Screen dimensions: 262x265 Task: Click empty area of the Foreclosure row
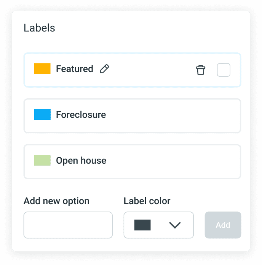pyautogui.click(x=171, y=116)
